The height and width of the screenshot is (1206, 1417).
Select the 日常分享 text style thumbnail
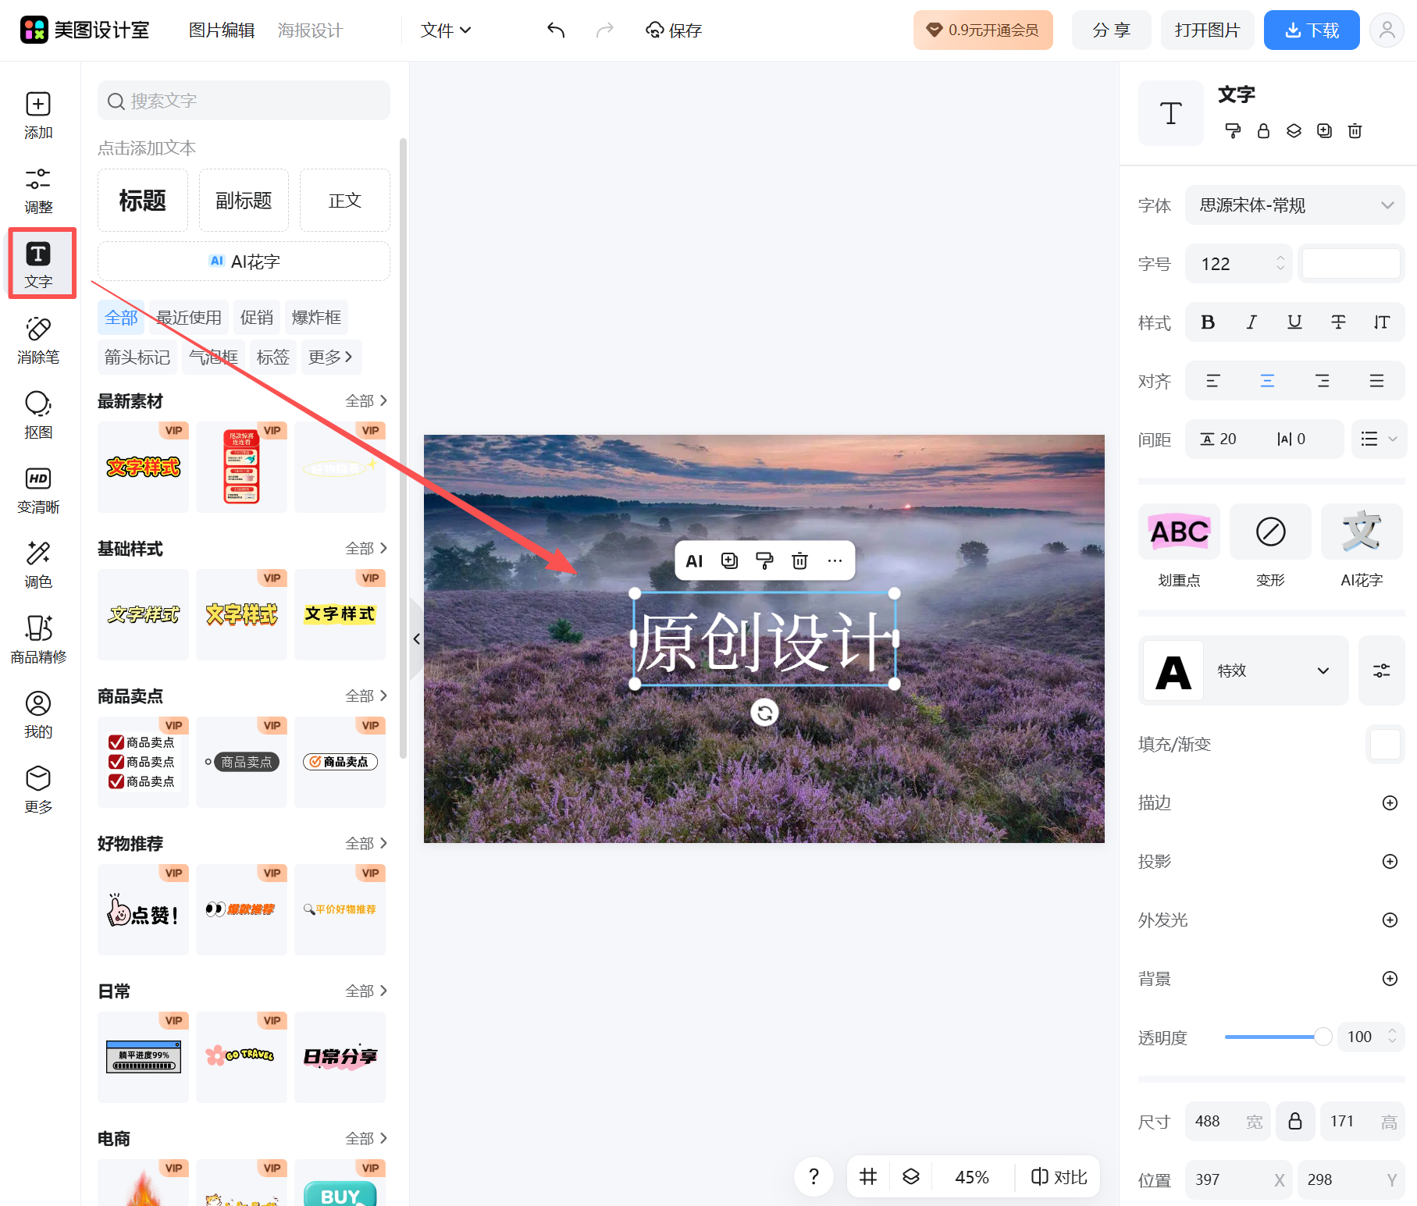click(x=340, y=1057)
